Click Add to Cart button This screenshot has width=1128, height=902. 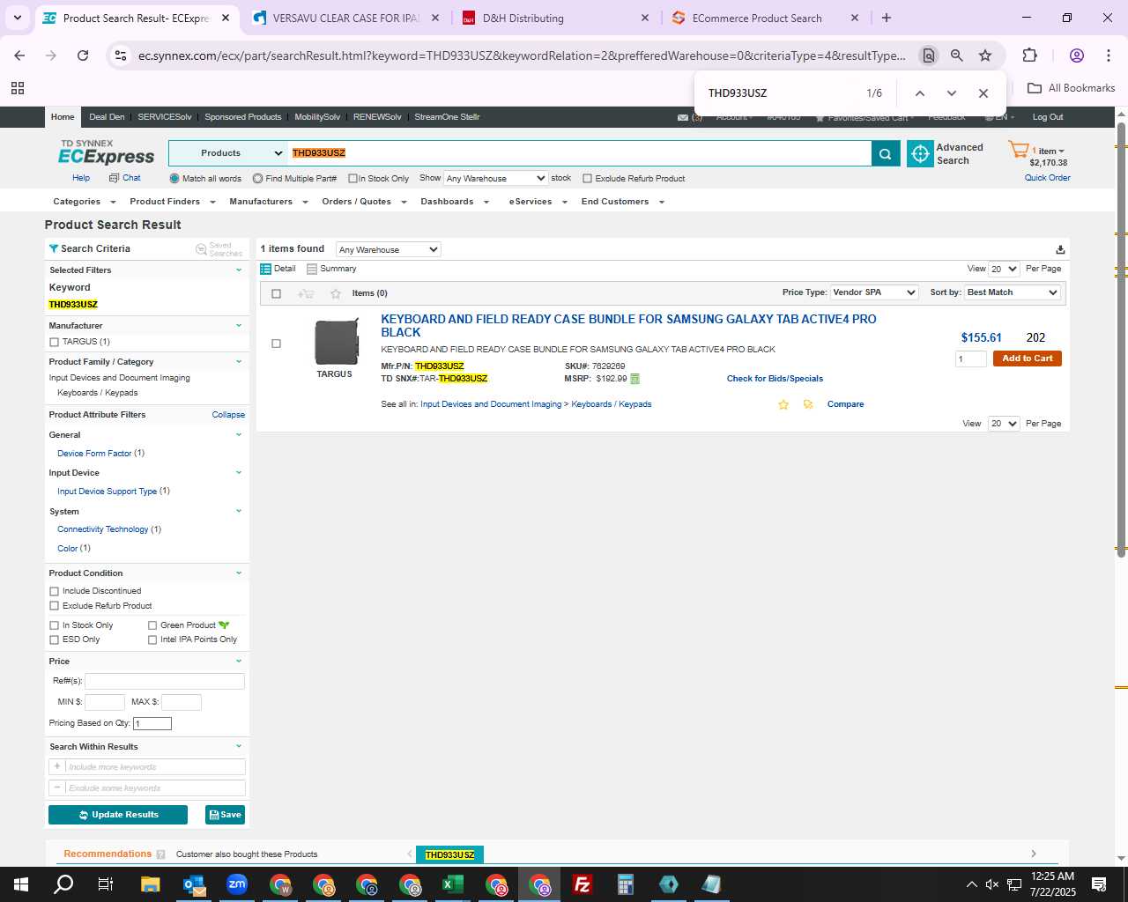tap(1027, 359)
